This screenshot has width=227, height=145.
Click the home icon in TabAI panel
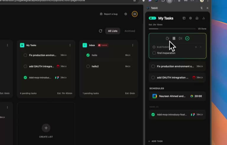(x=197, y=18)
